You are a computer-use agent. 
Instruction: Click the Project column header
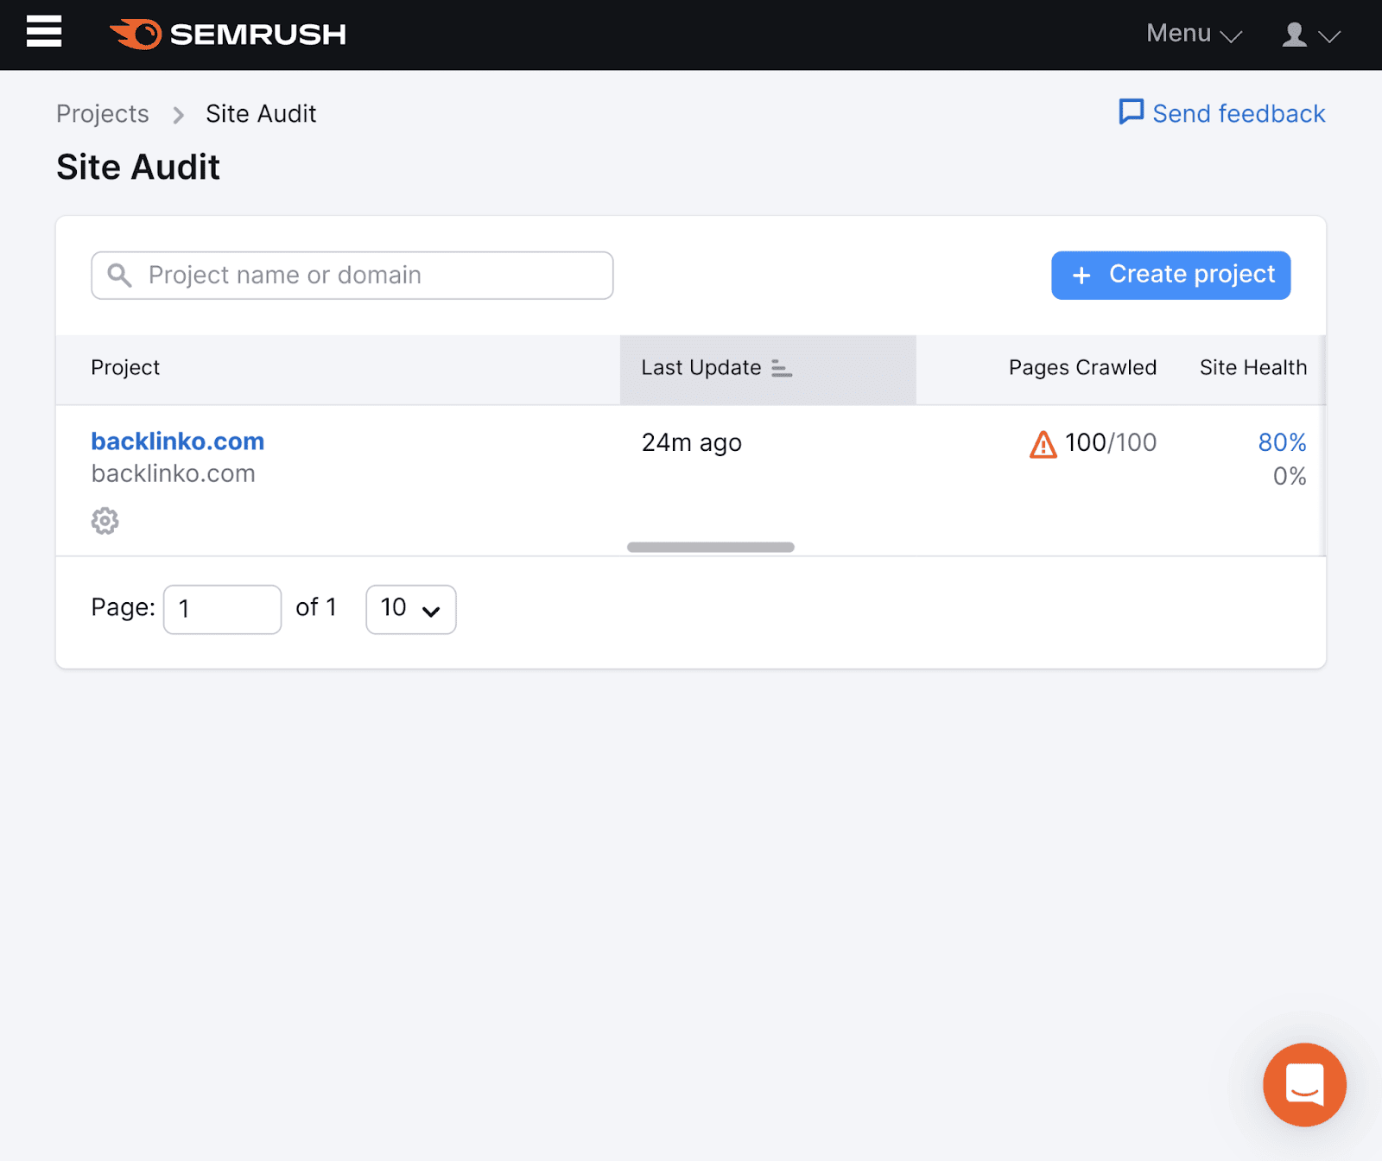coord(125,368)
